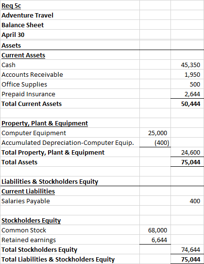Click the 'Current Assets' subheading

tap(23, 55)
